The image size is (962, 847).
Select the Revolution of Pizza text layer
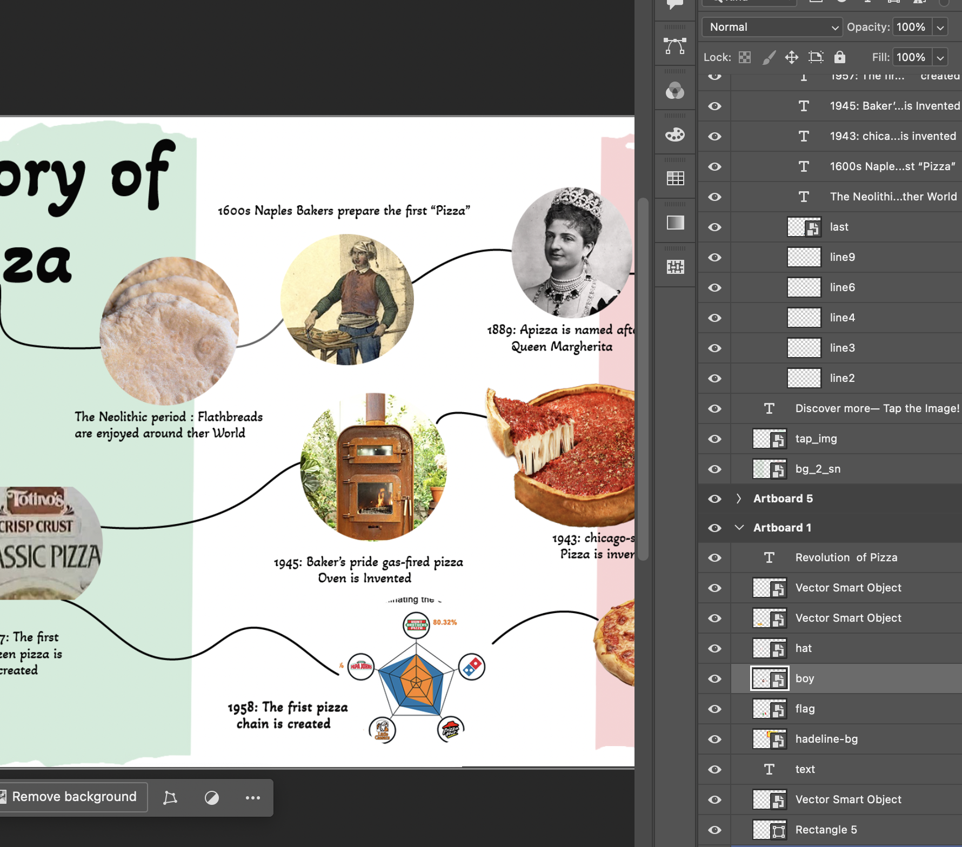[x=846, y=557]
